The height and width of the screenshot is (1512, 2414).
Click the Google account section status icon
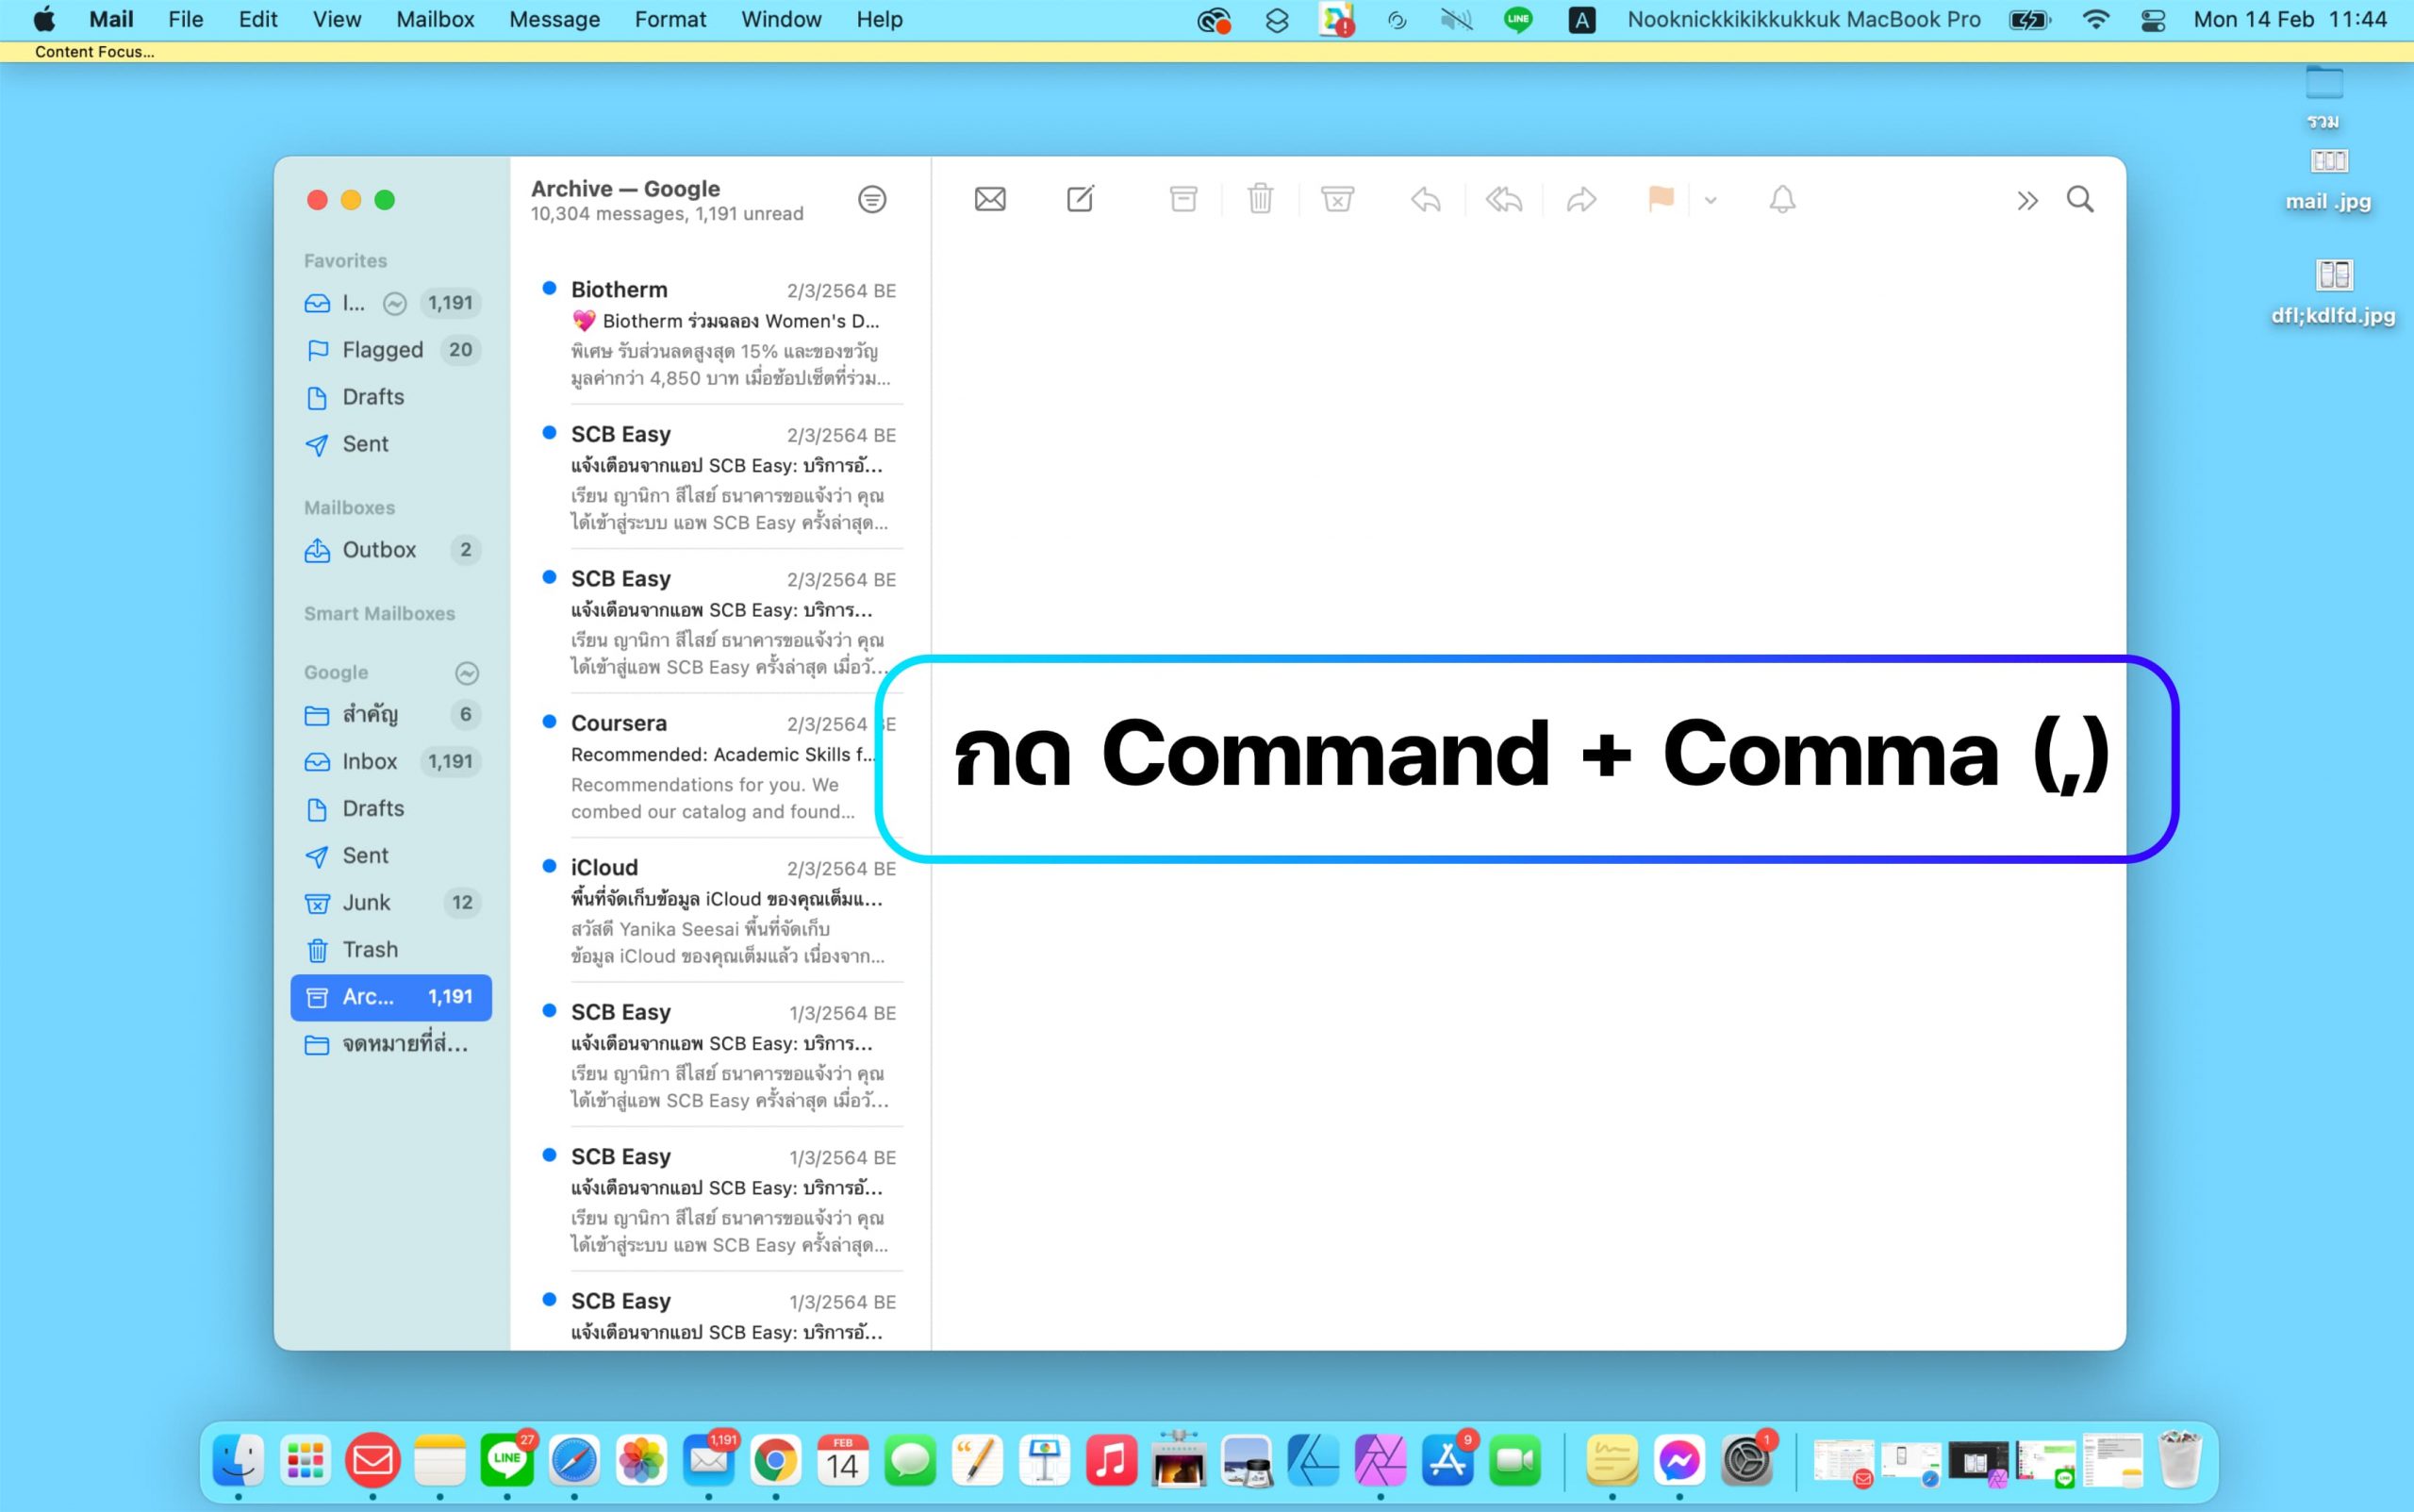466,673
